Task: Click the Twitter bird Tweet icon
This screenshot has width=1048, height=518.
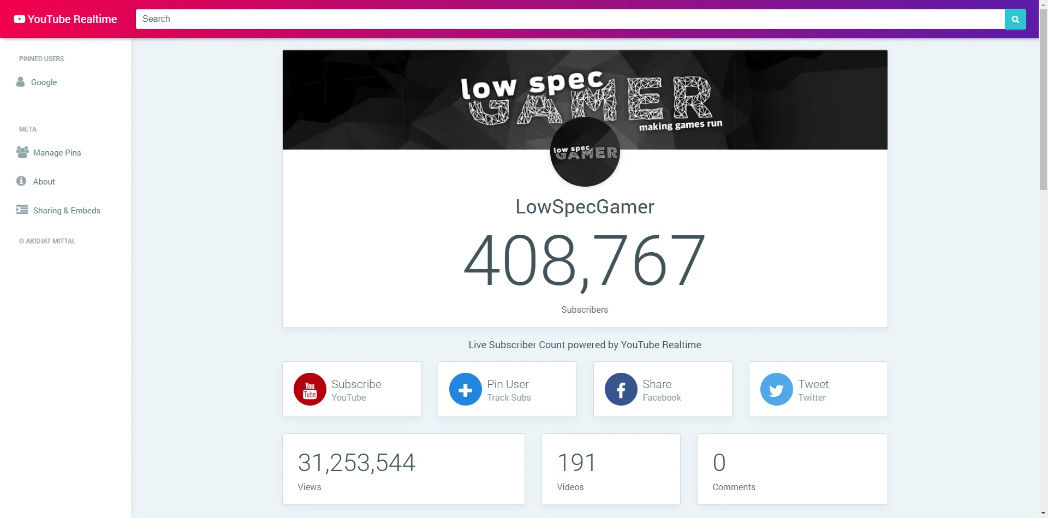Action: point(777,389)
